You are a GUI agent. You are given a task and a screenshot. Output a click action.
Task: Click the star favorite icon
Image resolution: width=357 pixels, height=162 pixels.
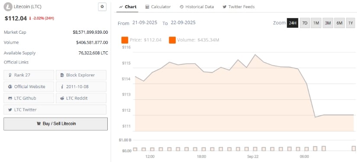coord(102,7)
